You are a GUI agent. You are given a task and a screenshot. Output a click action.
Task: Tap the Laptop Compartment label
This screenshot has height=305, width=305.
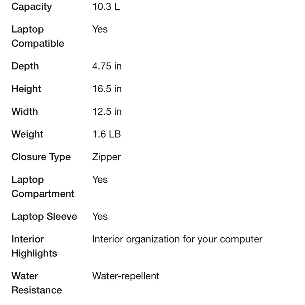point(43,187)
